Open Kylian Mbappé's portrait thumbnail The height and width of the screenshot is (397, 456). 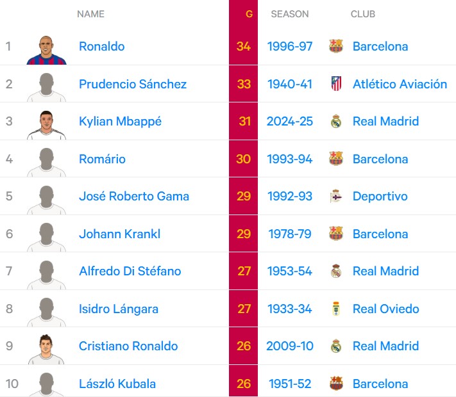pyautogui.click(x=46, y=123)
